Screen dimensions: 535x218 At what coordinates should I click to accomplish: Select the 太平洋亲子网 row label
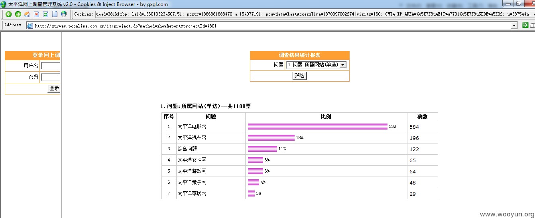point(192,182)
